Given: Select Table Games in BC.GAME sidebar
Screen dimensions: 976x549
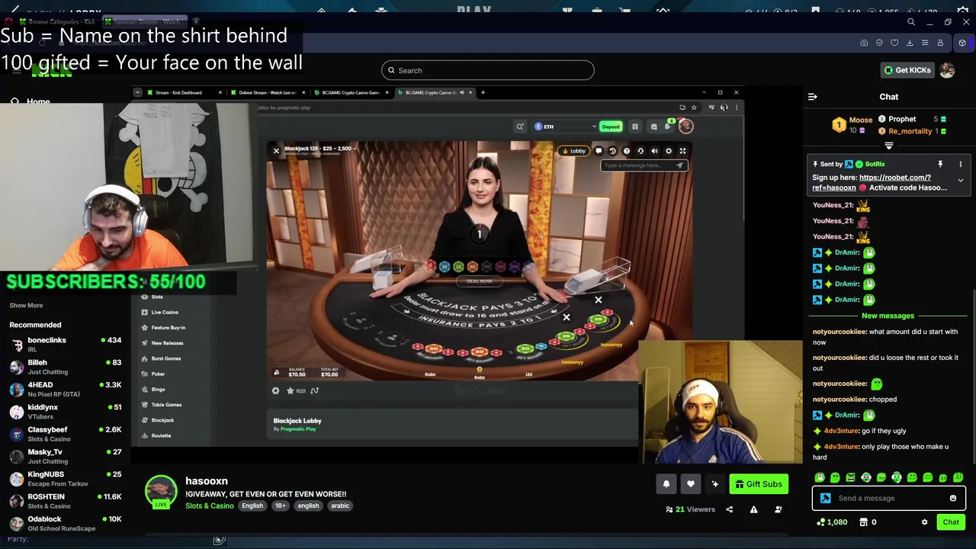Looking at the screenshot, I should tap(165, 404).
